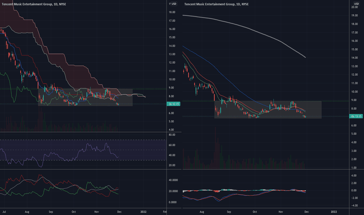Click the 40.0000 value on the ADX scale
The height and width of the screenshot is (215, 364).
point(173,180)
